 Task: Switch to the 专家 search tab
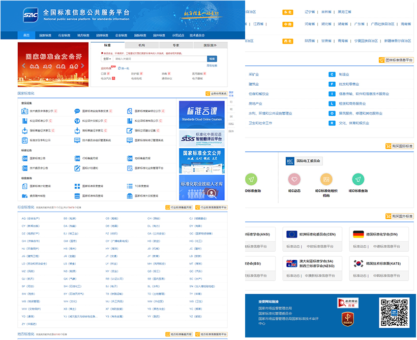click(x=176, y=45)
